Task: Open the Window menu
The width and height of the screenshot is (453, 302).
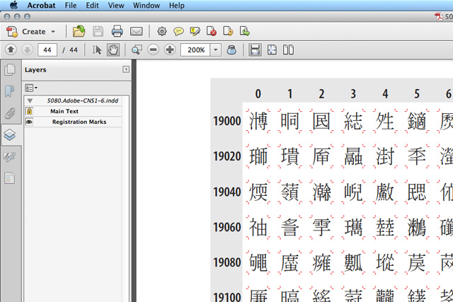Action: 147,5
